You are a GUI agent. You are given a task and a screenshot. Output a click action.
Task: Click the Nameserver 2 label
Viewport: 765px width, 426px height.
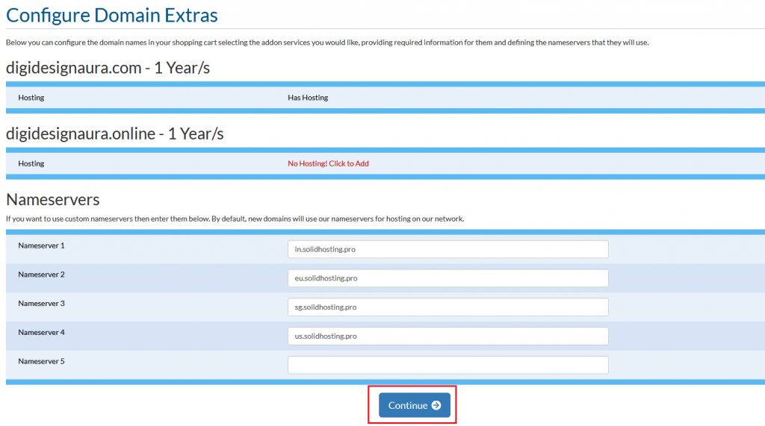pyautogui.click(x=42, y=275)
